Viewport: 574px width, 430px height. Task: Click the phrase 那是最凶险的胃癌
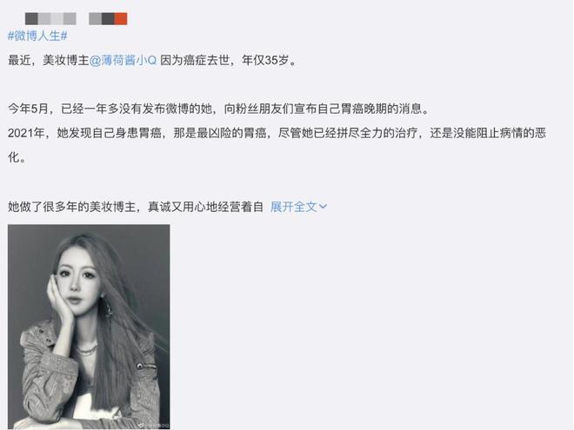[x=220, y=133]
